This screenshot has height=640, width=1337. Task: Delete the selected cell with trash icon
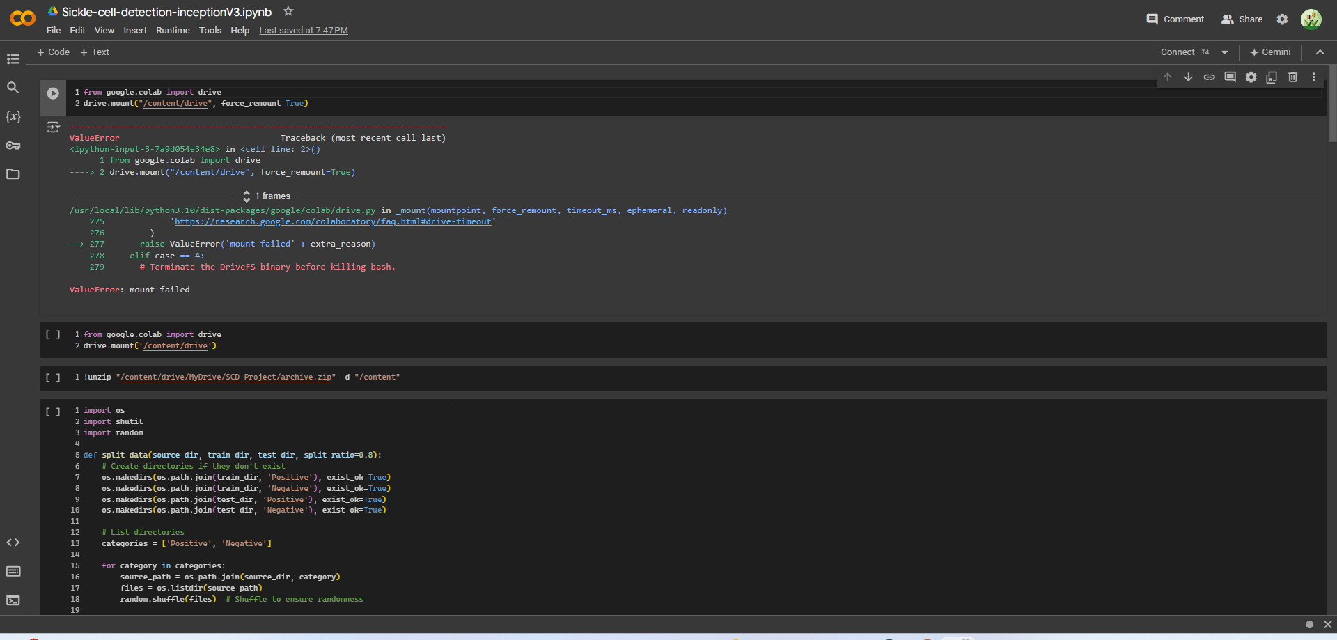[x=1292, y=77]
